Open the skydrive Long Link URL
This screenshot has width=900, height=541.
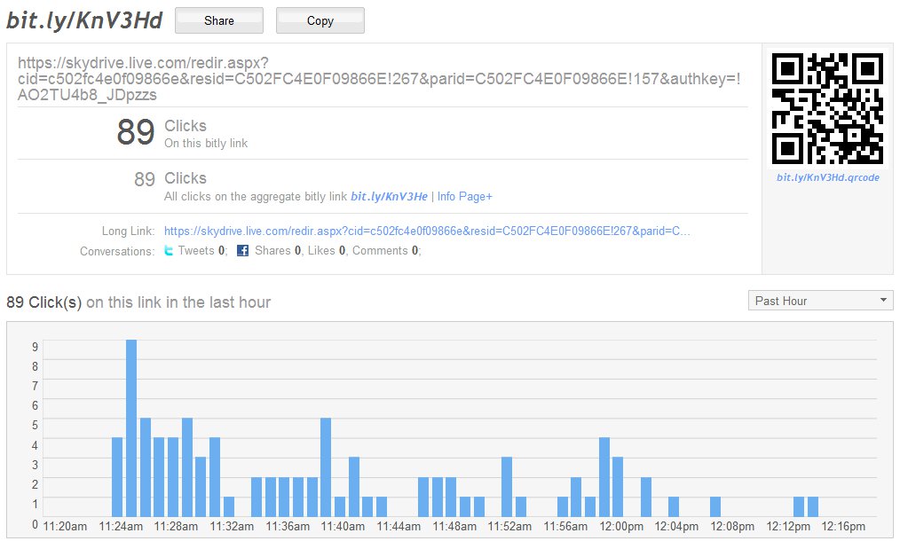[x=427, y=231]
